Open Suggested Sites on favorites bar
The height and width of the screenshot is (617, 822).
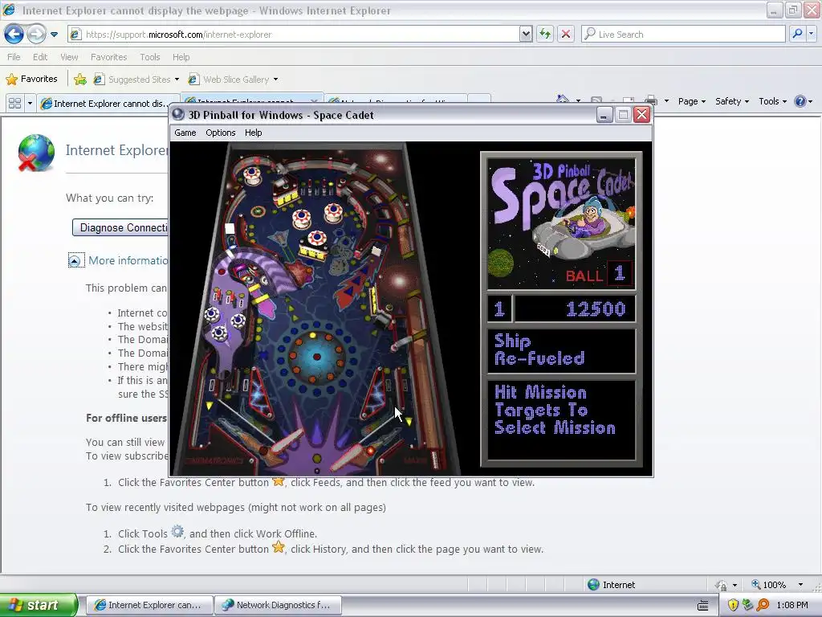pos(136,80)
